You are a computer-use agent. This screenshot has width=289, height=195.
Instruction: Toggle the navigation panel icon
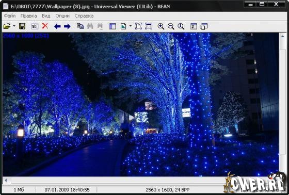(x=113, y=26)
